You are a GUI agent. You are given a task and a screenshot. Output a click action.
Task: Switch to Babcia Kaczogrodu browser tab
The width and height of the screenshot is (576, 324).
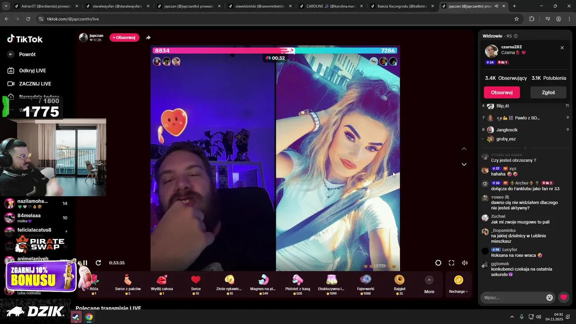[402, 6]
